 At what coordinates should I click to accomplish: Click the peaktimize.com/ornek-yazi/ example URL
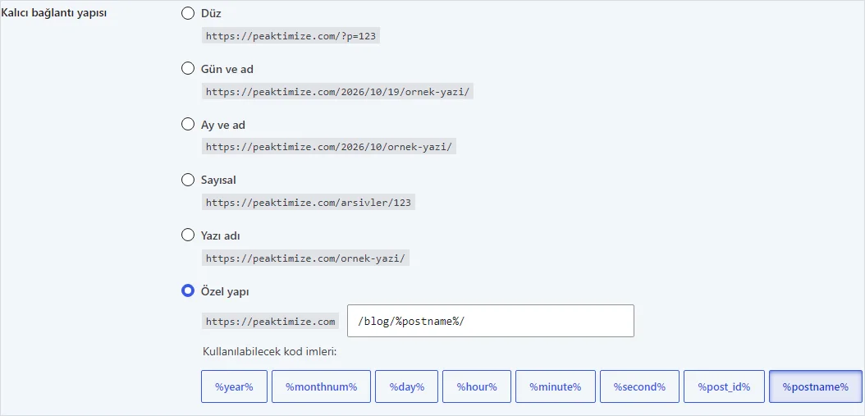tap(305, 258)
